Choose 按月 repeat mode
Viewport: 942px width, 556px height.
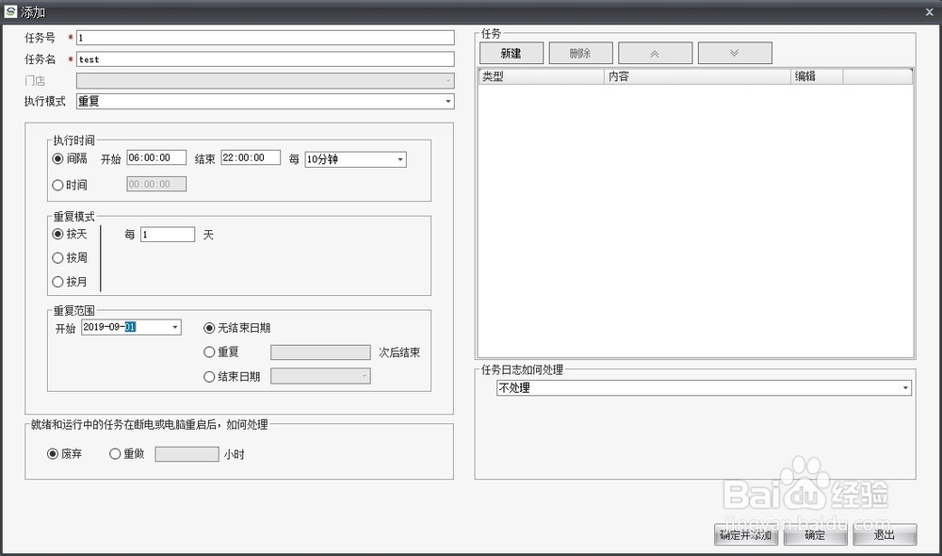[x=57, y=282]
